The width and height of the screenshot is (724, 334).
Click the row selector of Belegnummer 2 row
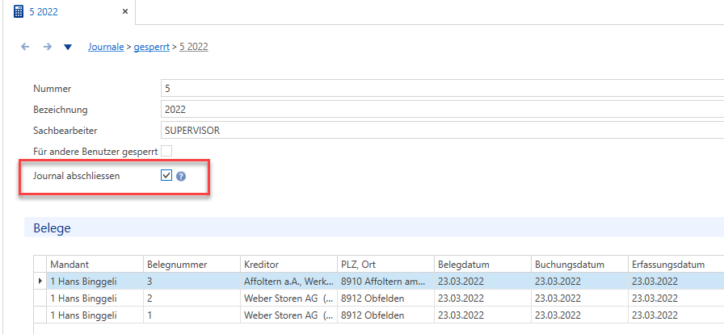(40, 299)
